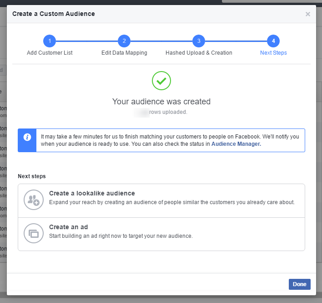Choose the Create an ad option title
The height and width of the screenshot is (303, 322).
click(68, 227)
